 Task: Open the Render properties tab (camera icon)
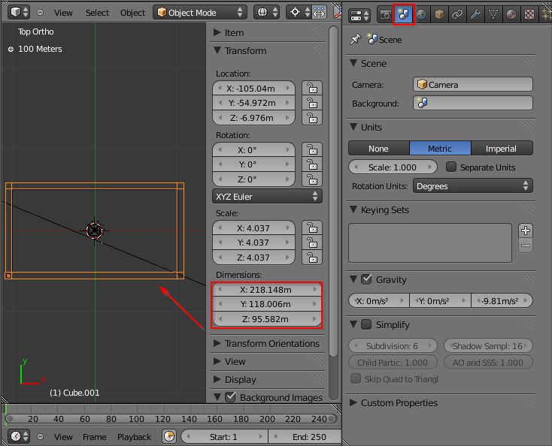[x=386, y=14]
